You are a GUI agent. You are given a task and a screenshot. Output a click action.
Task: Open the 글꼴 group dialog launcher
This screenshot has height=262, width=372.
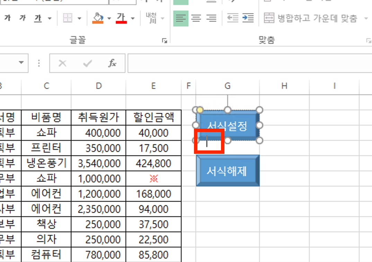(165, 41)
